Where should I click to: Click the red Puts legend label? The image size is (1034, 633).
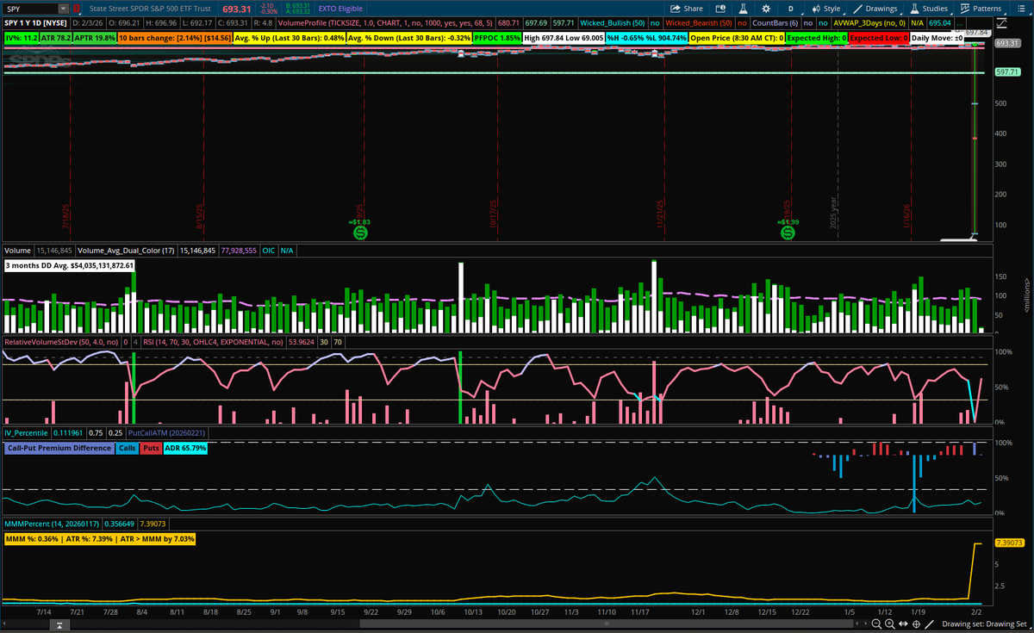pyautogui.click(x=151, y=449)
